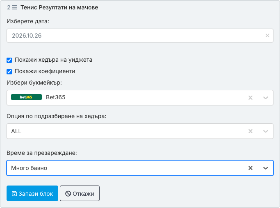
Task: Clear the Bet365 bookmaker selection
Action: [250, 98]
